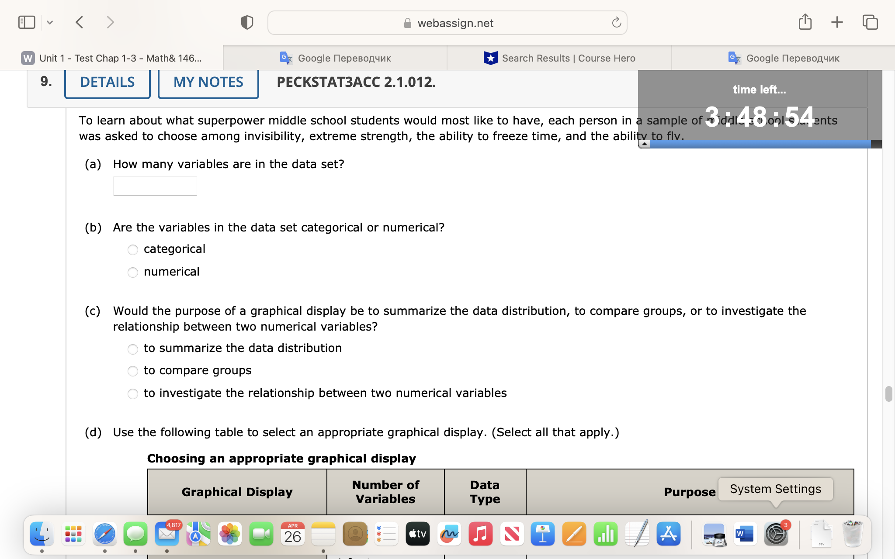Choose 'to compare groups' option
This screenshot has height=559, width=895.
(132, 371)
